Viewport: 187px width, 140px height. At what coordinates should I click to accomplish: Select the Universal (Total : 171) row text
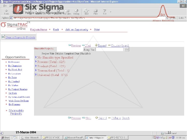pyautogui.click(x=52, y=75)
